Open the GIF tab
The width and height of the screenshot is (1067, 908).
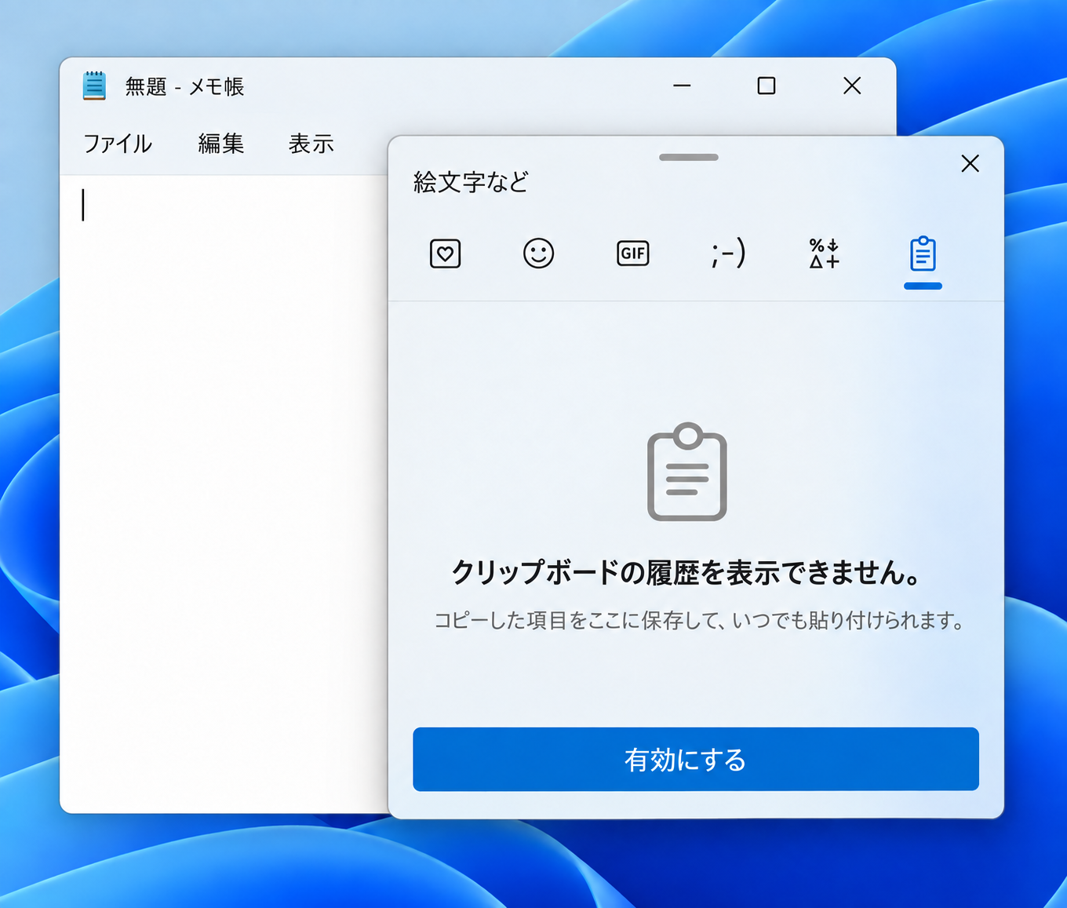click(632, 253)
